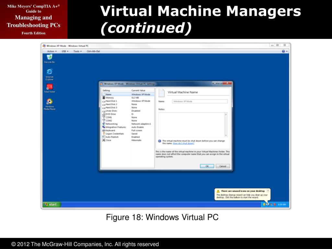The width and height of the screenshot is (332, 249).
Task: Click the '512 MB' memory value
Action: point(135,98)
